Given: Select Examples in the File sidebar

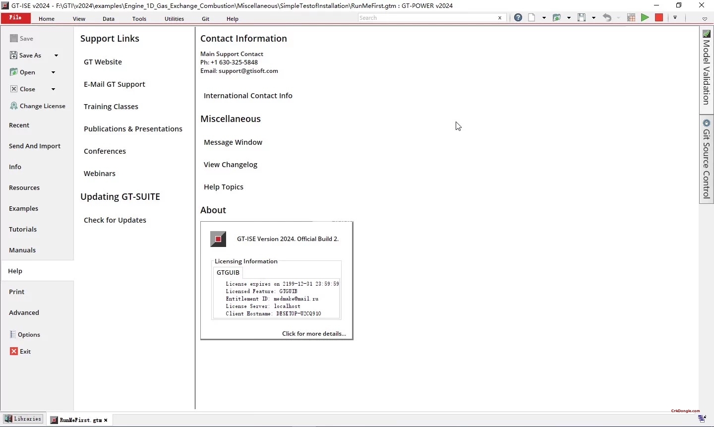Looking at the screenshot, I should point(23,209).
